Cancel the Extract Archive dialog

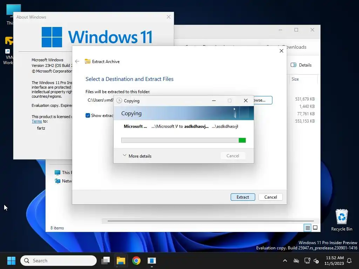pos(270,197)
